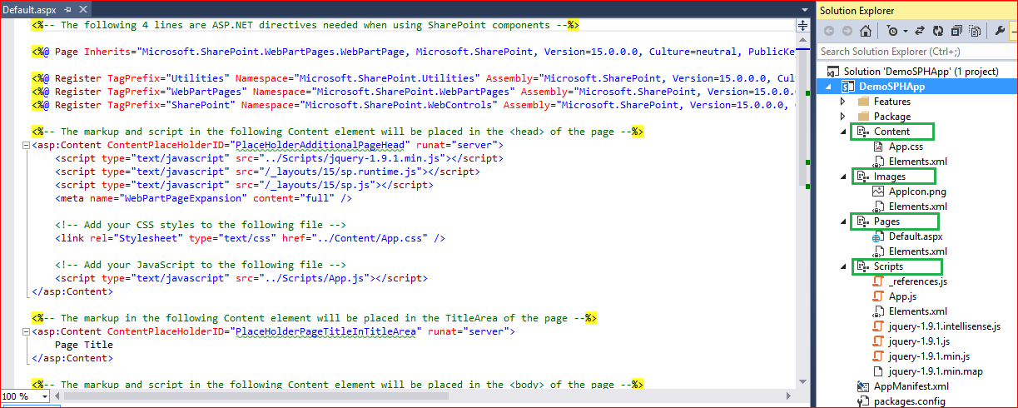The image size is (1018, 408).
Task: Toggle the Pending Changes Filter clock icon
Action: [x=891, y=32]
